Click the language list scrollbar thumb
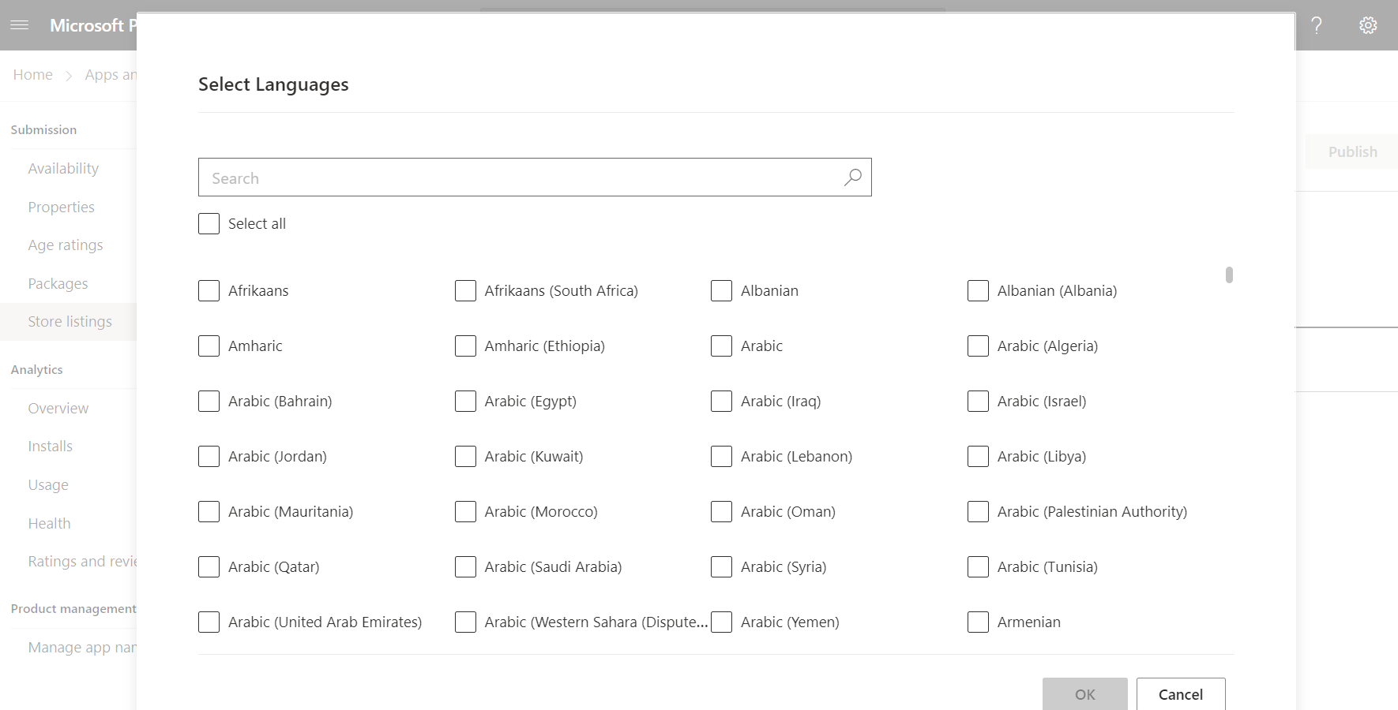This screenshot has height=710, width=1398. pos(1229,275)
